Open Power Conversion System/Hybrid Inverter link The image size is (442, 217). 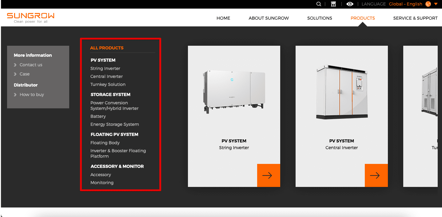click(x=114, y=106)
